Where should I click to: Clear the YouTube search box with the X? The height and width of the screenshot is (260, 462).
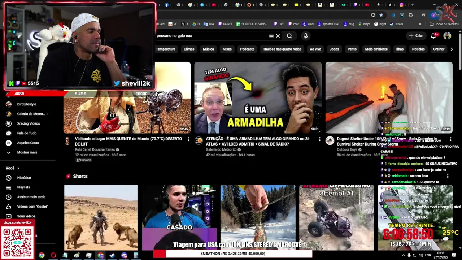[278, 36]
